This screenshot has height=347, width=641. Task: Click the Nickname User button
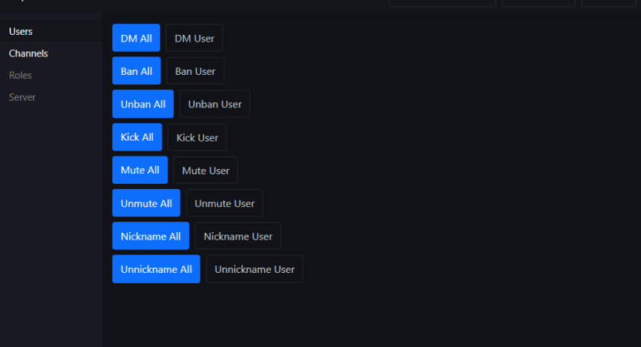[238, 237]
